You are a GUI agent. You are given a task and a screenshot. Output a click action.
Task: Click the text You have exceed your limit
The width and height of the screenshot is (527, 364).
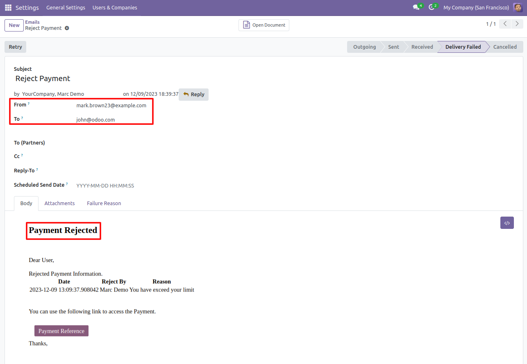point(162,290)
